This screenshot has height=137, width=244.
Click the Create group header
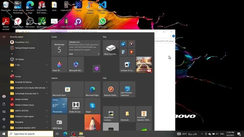(x=54, y=37)
